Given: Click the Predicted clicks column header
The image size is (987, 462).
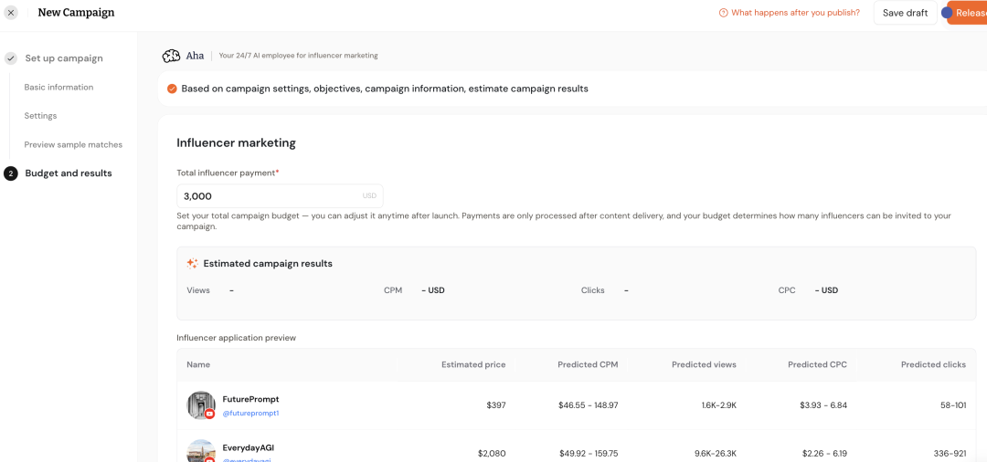Looking at the screenshot, I should coord(933,364).
